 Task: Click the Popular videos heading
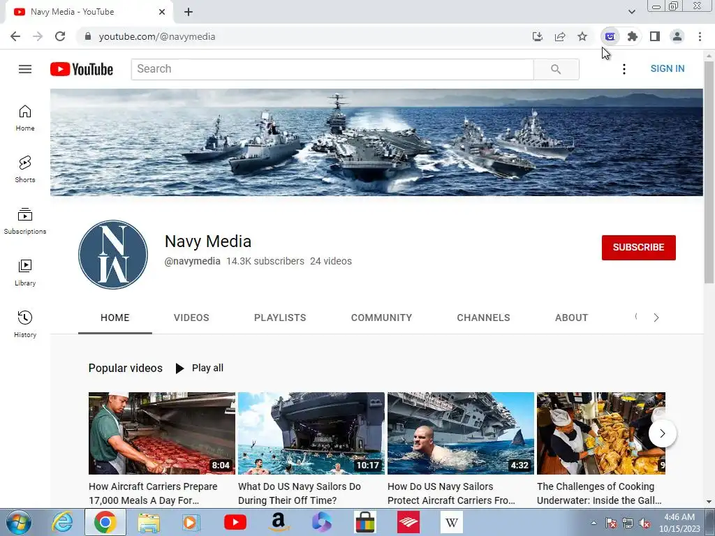coord(126,368)
